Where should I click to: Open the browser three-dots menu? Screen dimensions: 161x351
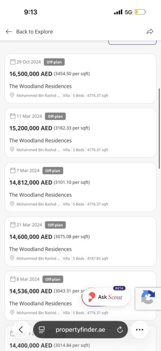tap(139, 329)
